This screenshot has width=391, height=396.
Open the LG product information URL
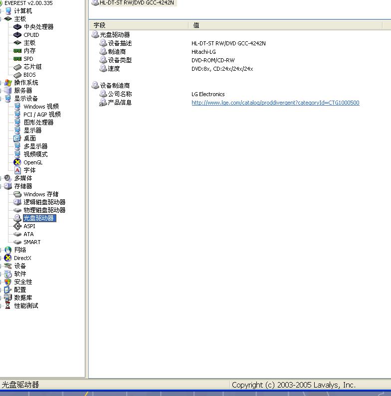(275, 103)
